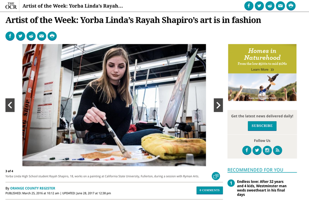Print using the icon below the headline
Screen dimensions: 309x200
pyautogui.click(x=52, y=36)
